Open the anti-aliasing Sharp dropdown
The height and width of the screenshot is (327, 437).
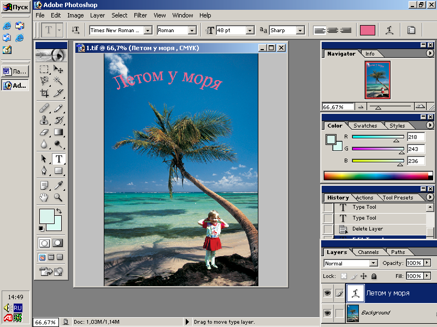tap(300, 31)
